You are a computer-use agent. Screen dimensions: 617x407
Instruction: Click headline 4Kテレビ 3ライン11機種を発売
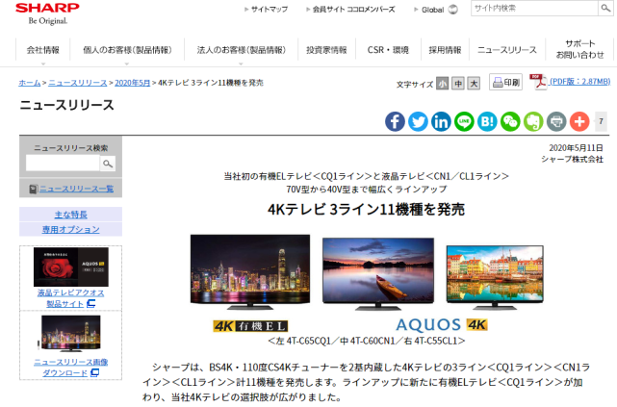(366, 209)
